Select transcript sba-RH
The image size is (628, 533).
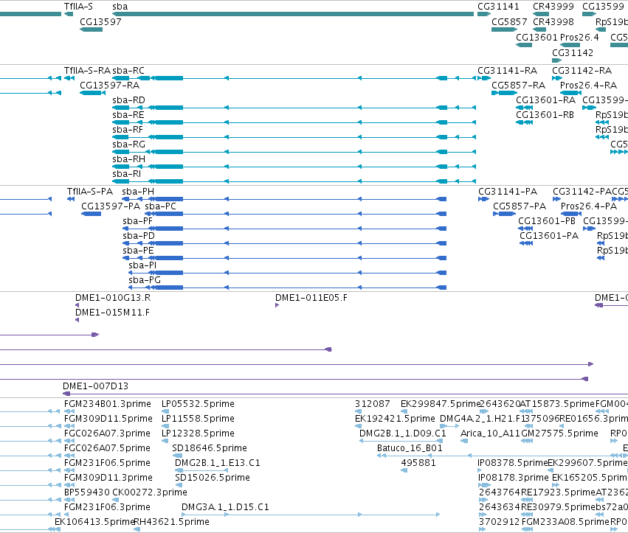pos(294,167)
